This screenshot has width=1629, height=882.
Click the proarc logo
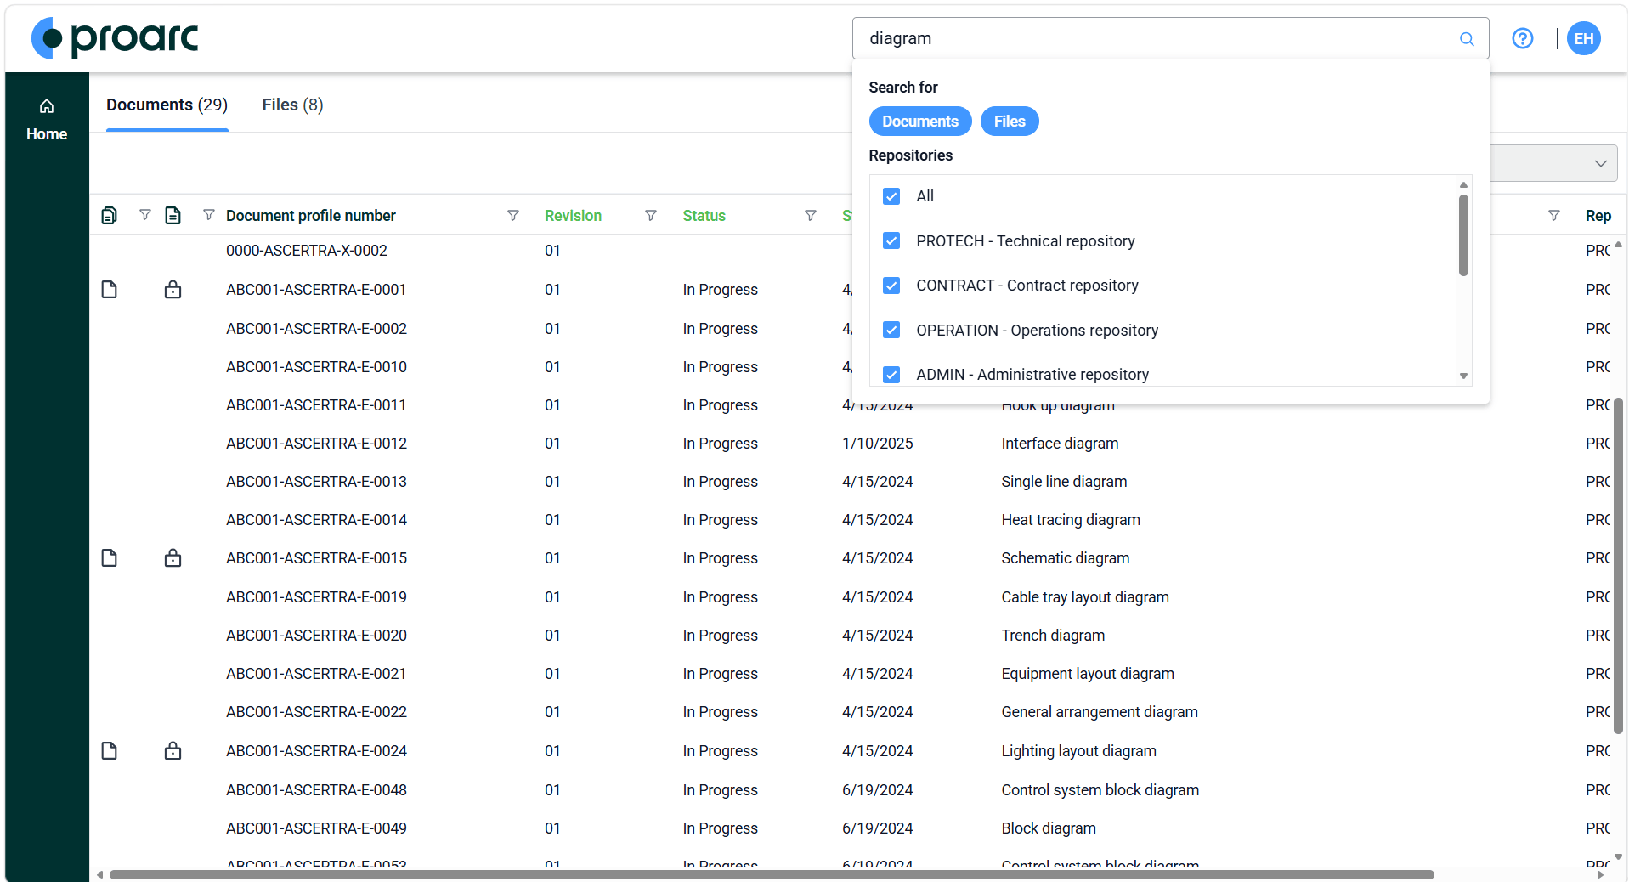(x=115, y=38)
